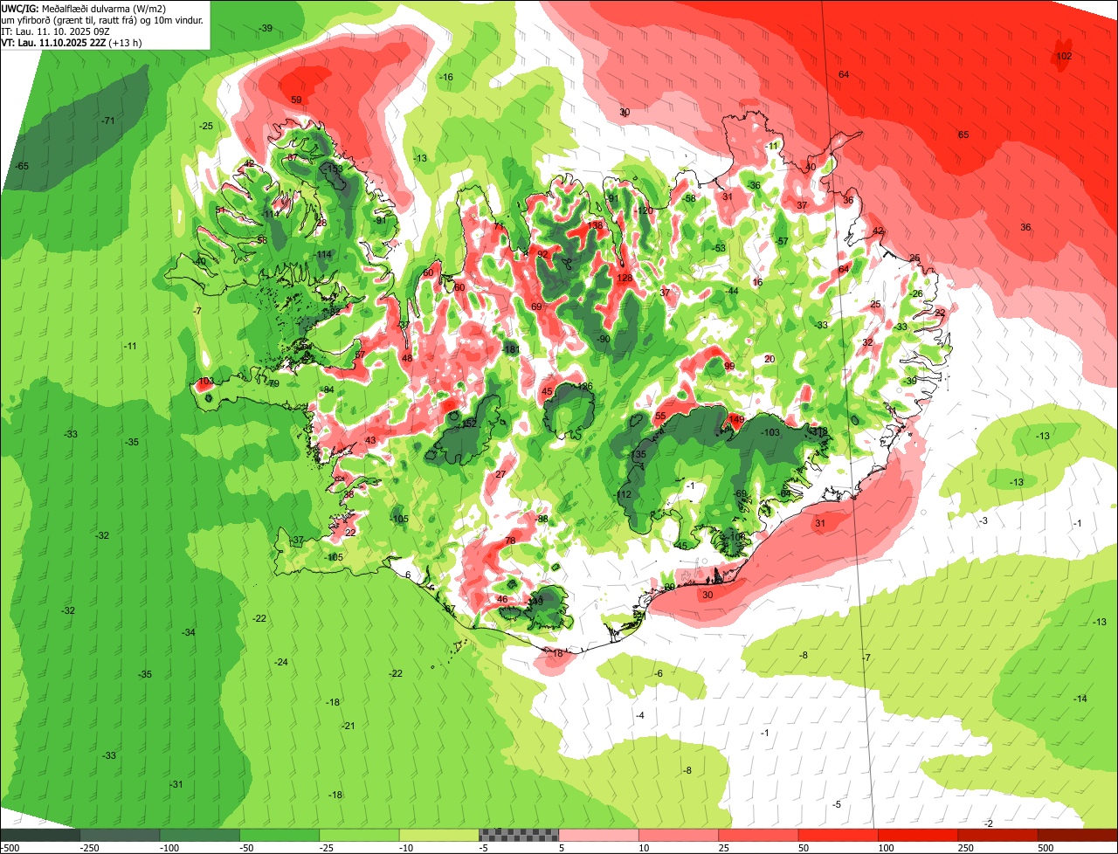Click the map value '99' in the east-central highlands
This screenshot has height=854, width=1118.
click(x=729, y=367)
